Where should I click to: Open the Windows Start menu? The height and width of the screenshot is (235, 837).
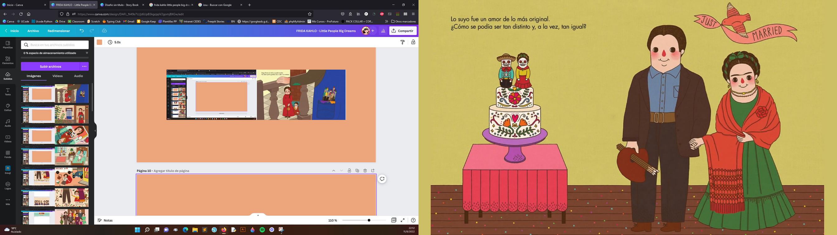(137, 230)
